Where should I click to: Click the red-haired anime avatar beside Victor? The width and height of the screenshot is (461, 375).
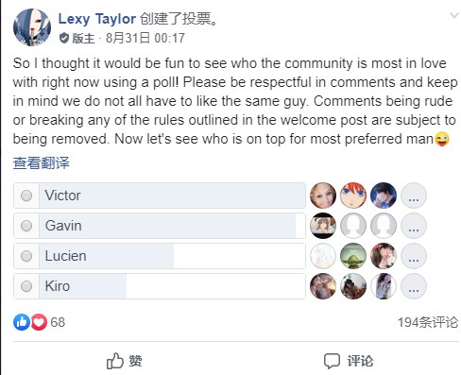tap(353, 196)
